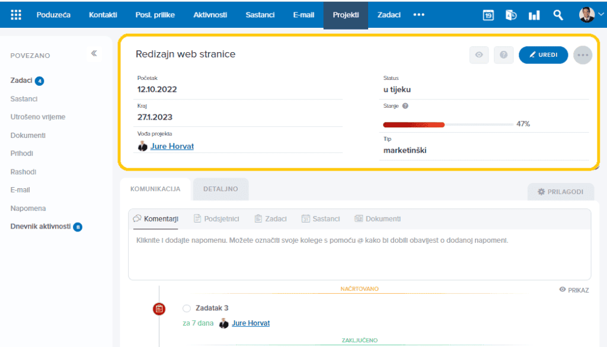Toggle the eye watch button near Uredi
Screen dimensions: 607x347
point(479,55)
